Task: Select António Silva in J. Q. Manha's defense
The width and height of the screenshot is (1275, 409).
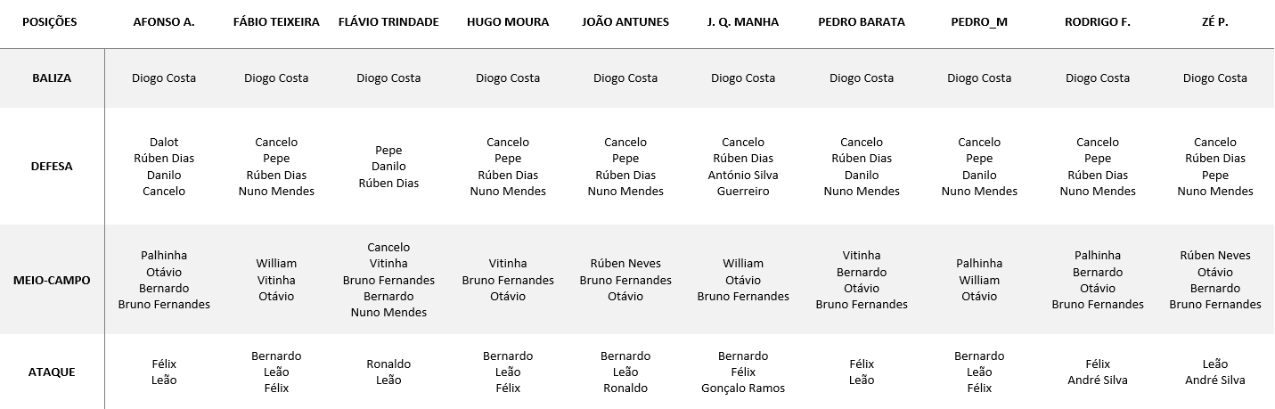Action: [x=743, y=176]
